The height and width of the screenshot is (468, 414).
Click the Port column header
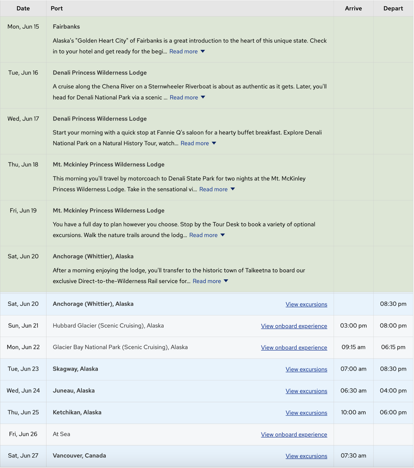pos(57,8)
